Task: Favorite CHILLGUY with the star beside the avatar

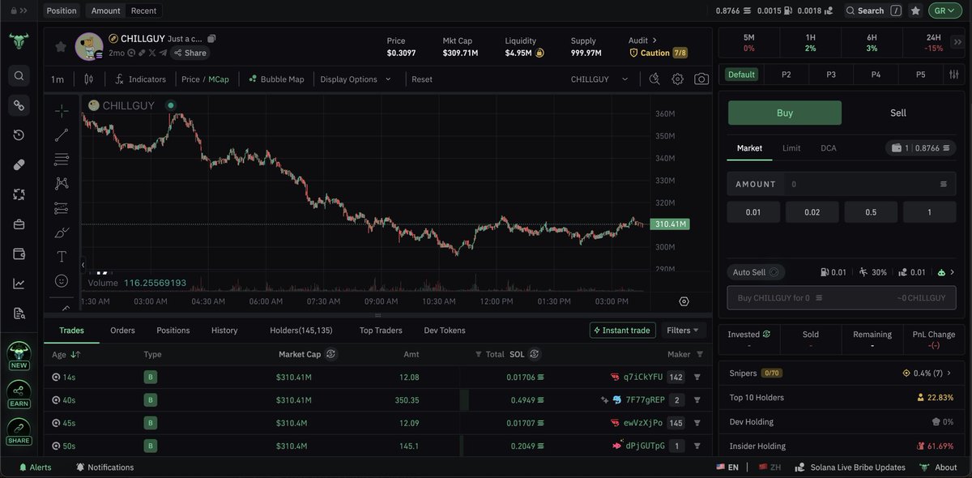Action: (61, 47)
